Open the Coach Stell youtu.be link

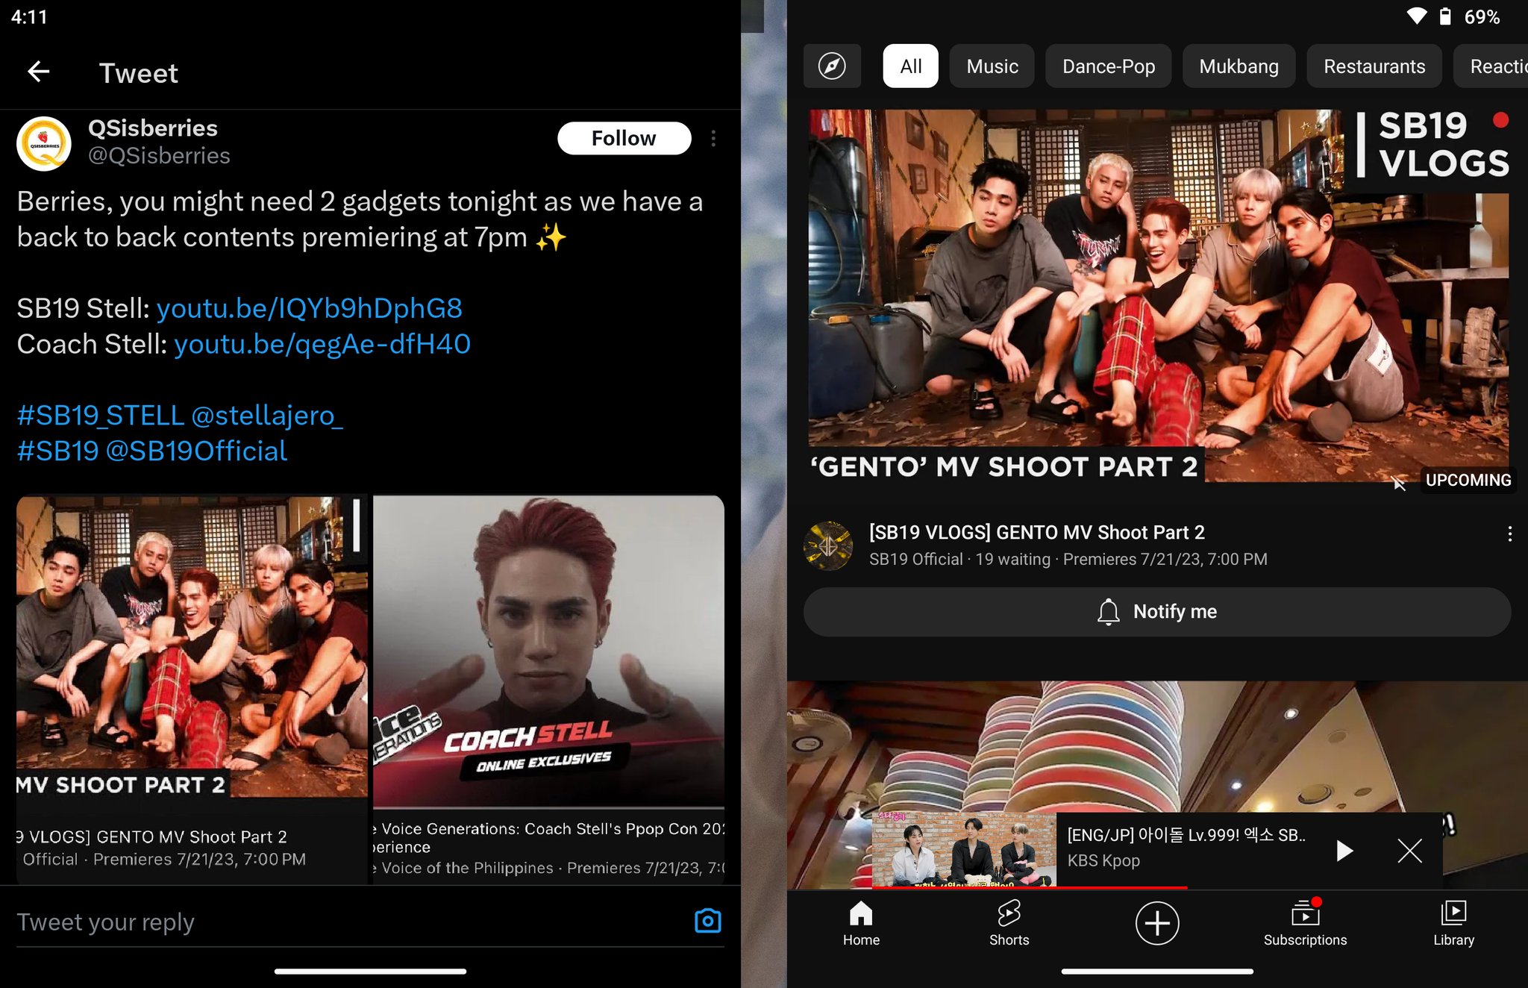pos(322,344)
